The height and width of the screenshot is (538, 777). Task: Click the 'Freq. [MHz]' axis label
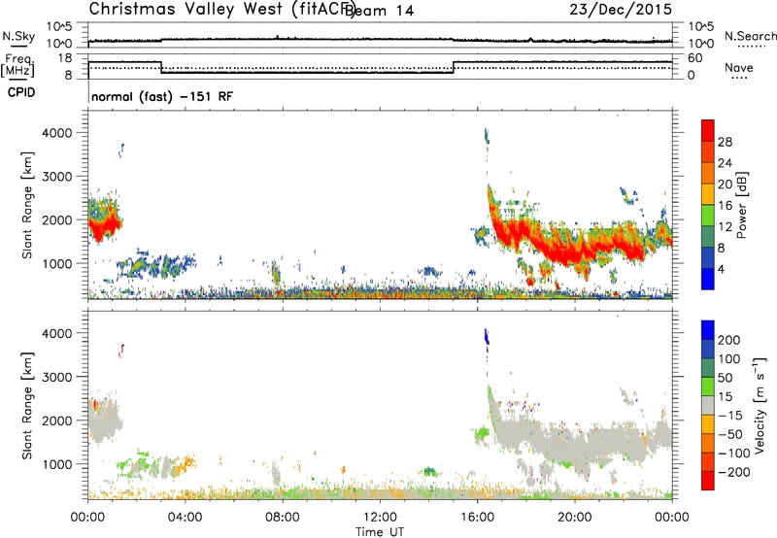tap(17, 66)
